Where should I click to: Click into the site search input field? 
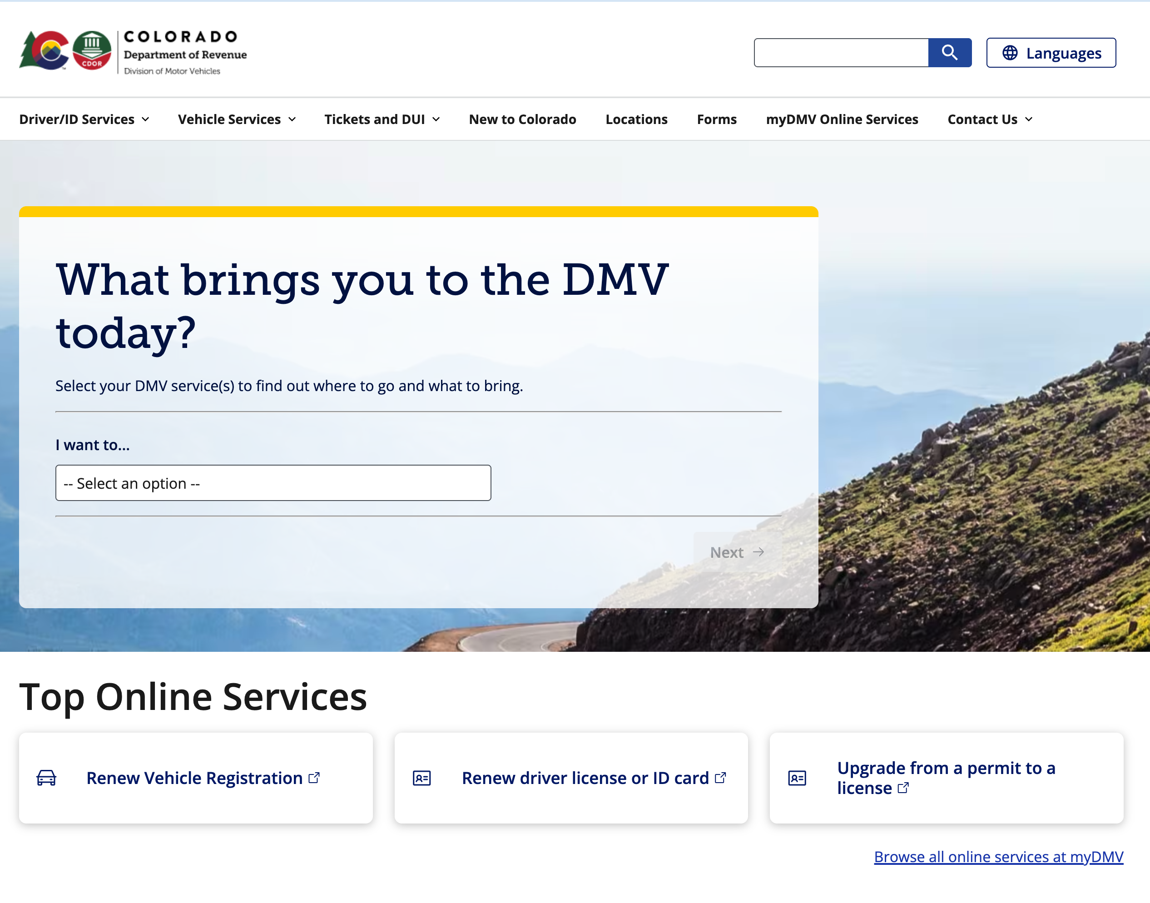(841, 52)
